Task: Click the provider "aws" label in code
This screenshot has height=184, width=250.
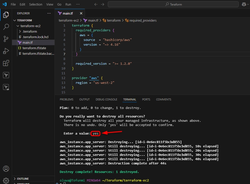Action: 94,78
